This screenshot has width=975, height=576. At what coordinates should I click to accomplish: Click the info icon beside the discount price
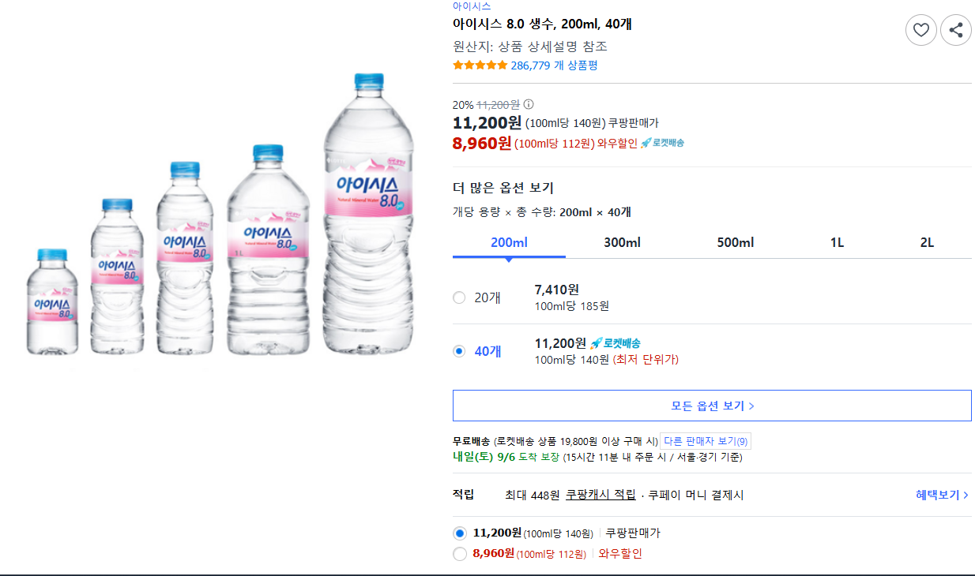529,104
